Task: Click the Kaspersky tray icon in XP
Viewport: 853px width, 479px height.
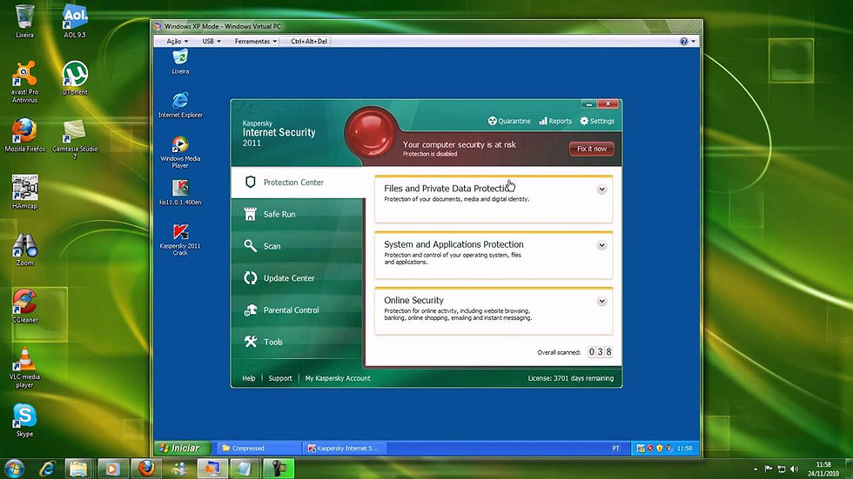Action: click(x=641, y=448)
